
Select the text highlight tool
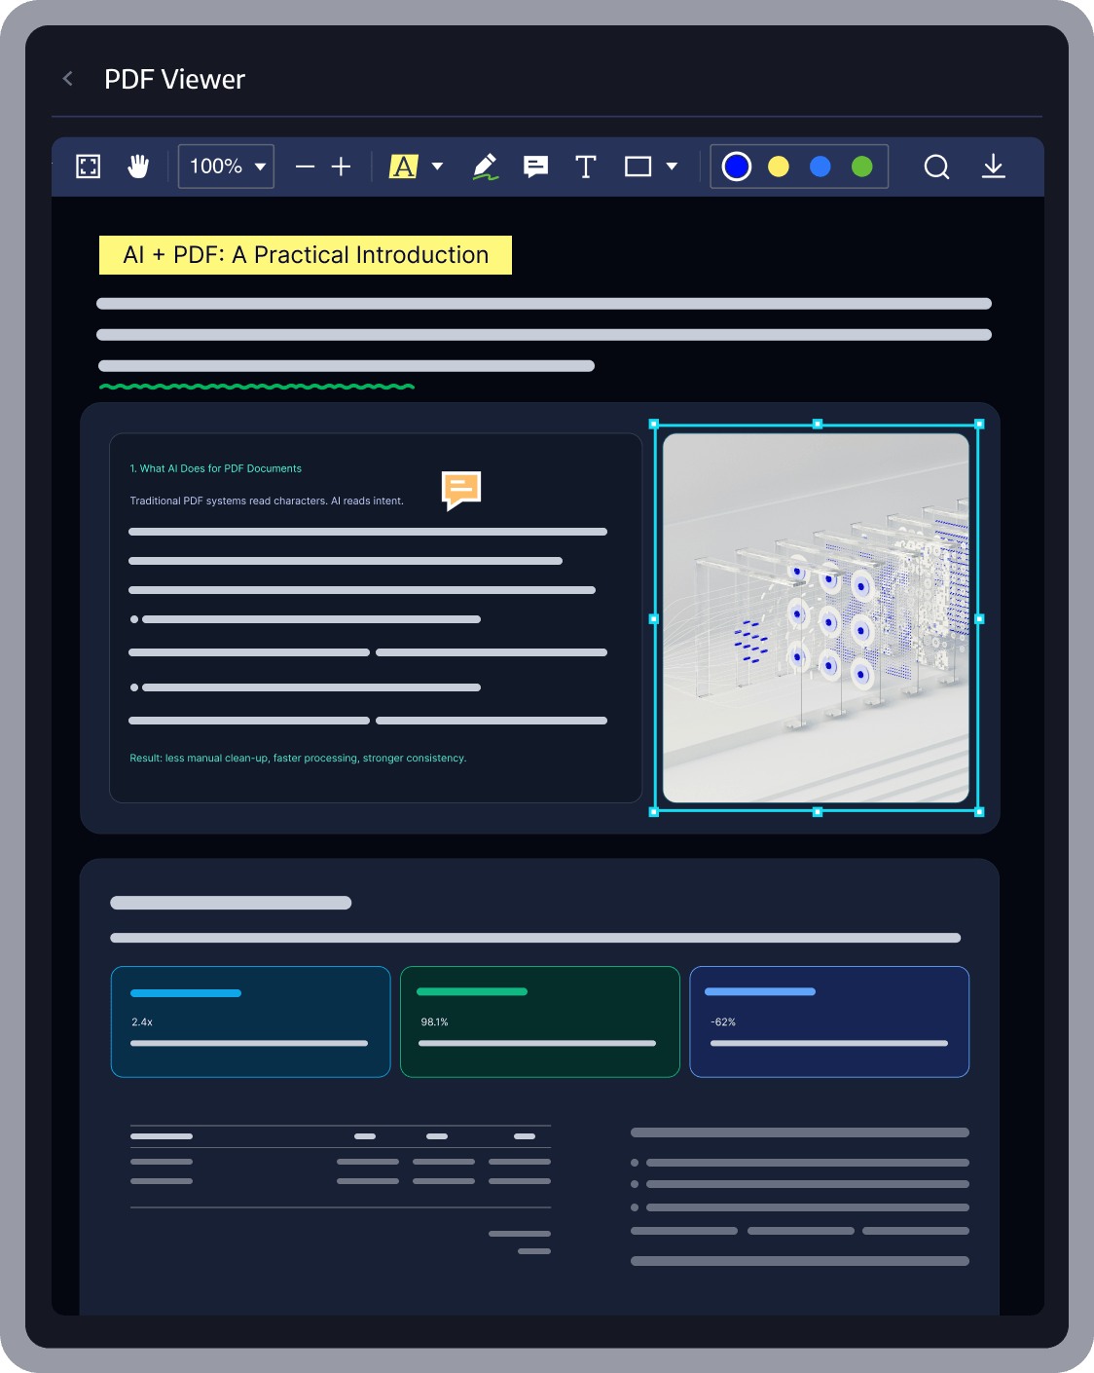click(x=403, y=167)
